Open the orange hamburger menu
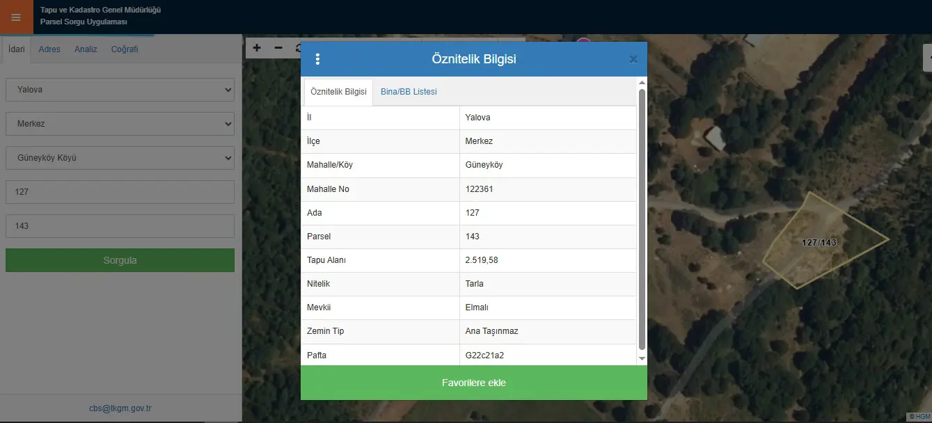 (17, 17)
